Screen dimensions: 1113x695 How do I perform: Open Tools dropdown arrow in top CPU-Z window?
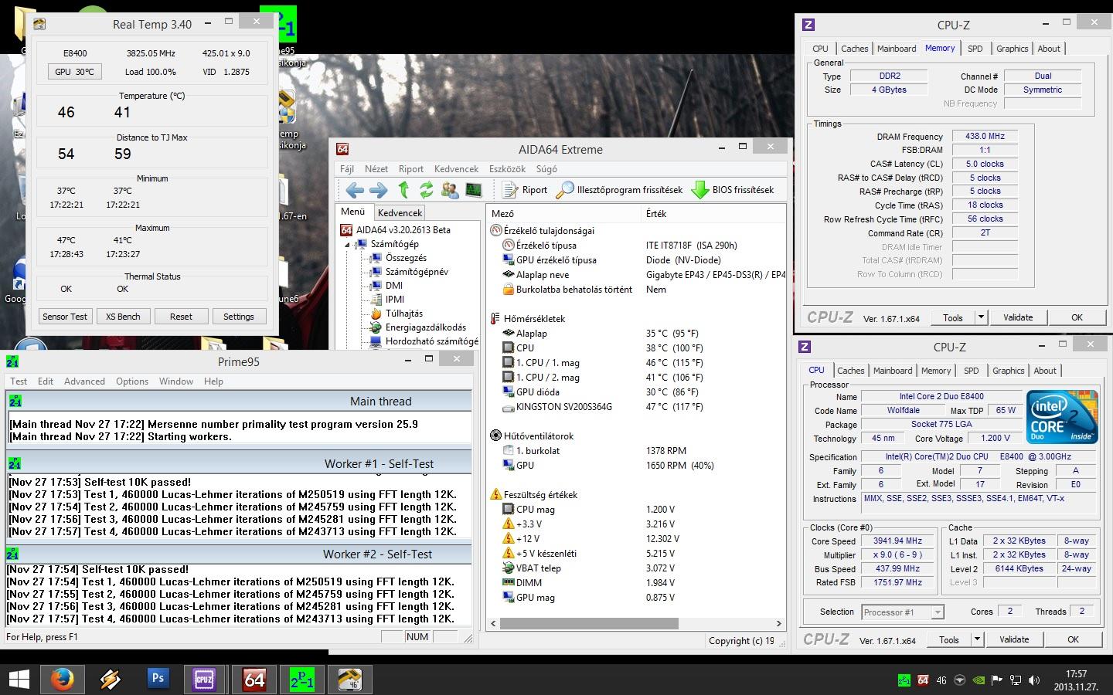coord(981,317)
